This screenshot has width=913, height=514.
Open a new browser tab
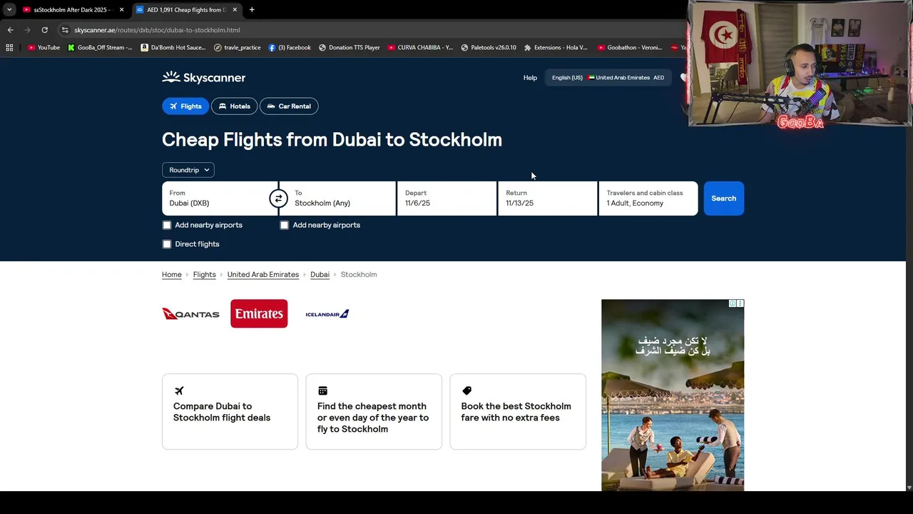[252, 10]
